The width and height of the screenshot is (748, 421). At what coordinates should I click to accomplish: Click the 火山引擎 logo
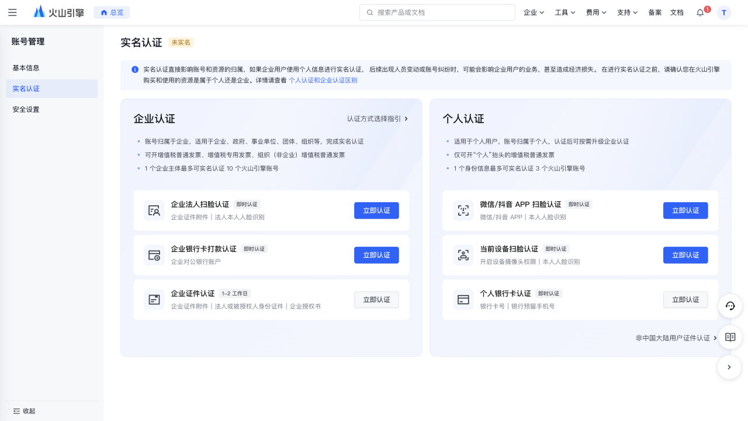tap(59, 12)
